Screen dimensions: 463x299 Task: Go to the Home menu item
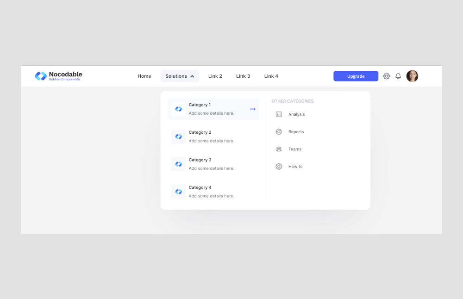click(144, 76)
